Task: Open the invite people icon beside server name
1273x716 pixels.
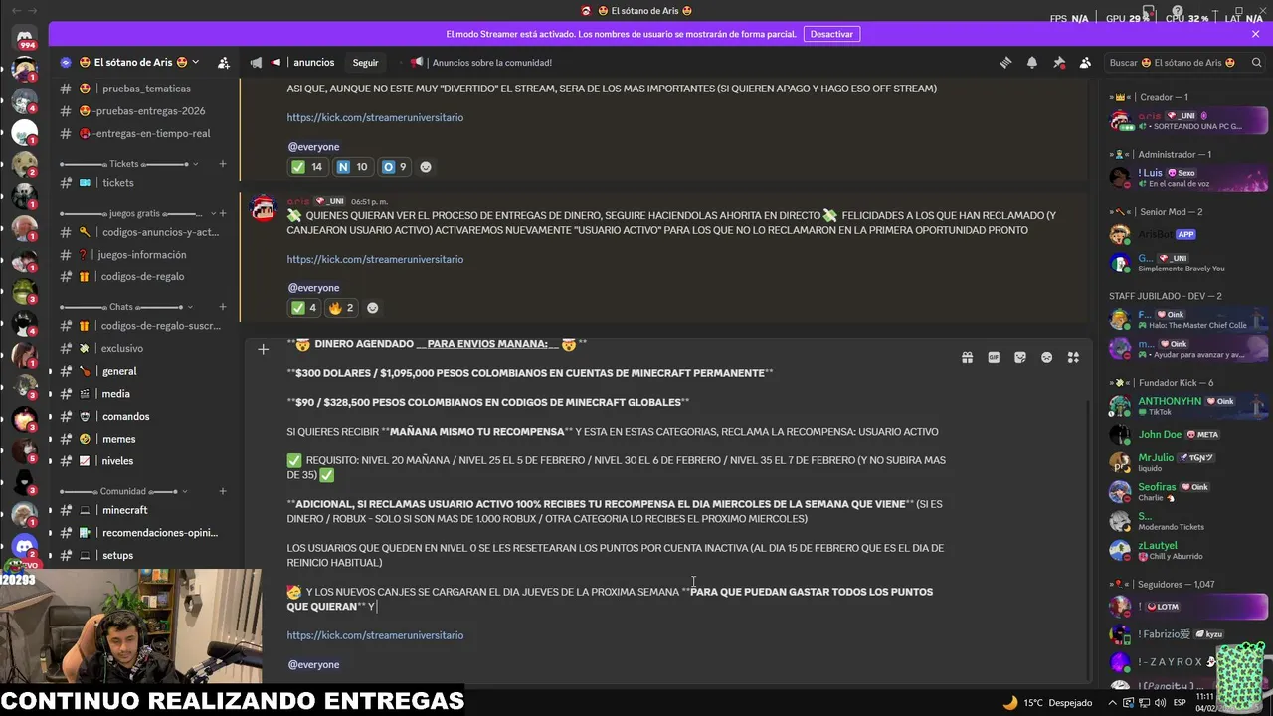Action: 224,63
